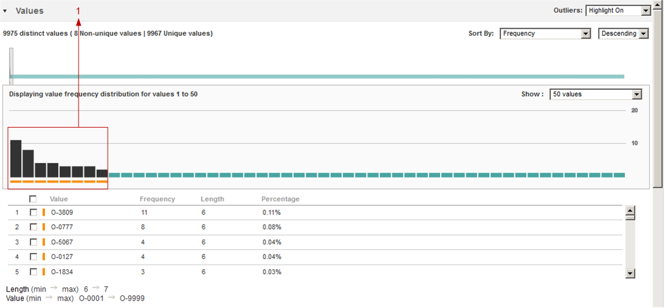The height and width of the screenshot is (308, 665).
Task: Open the Descending order dropdown
Action: [x=623, y=34]
